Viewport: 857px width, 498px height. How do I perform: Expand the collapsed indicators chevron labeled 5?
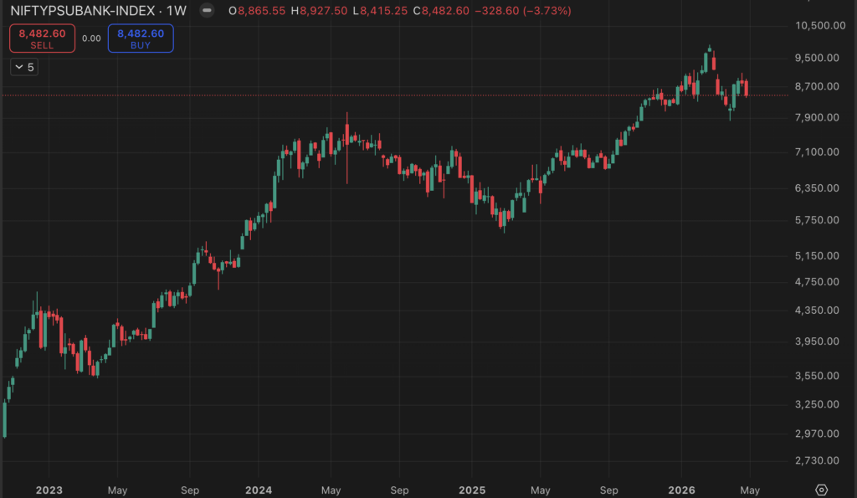tap(24, 67)
